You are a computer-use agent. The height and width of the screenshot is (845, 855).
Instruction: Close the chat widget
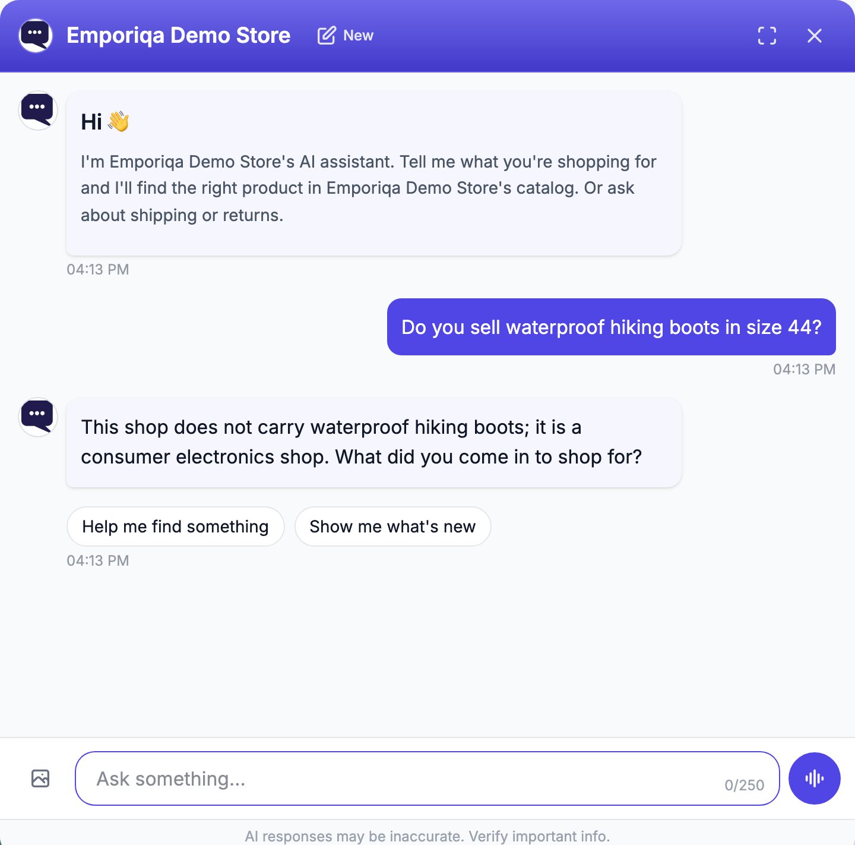[x=815, y=36]
